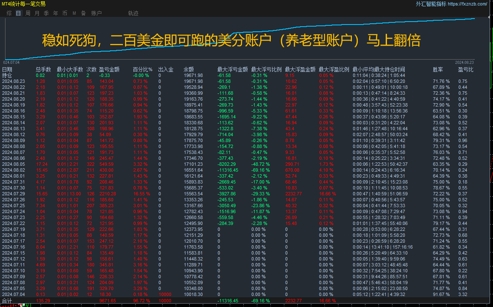Switch to the 综 summary tab

pos(9,13)
